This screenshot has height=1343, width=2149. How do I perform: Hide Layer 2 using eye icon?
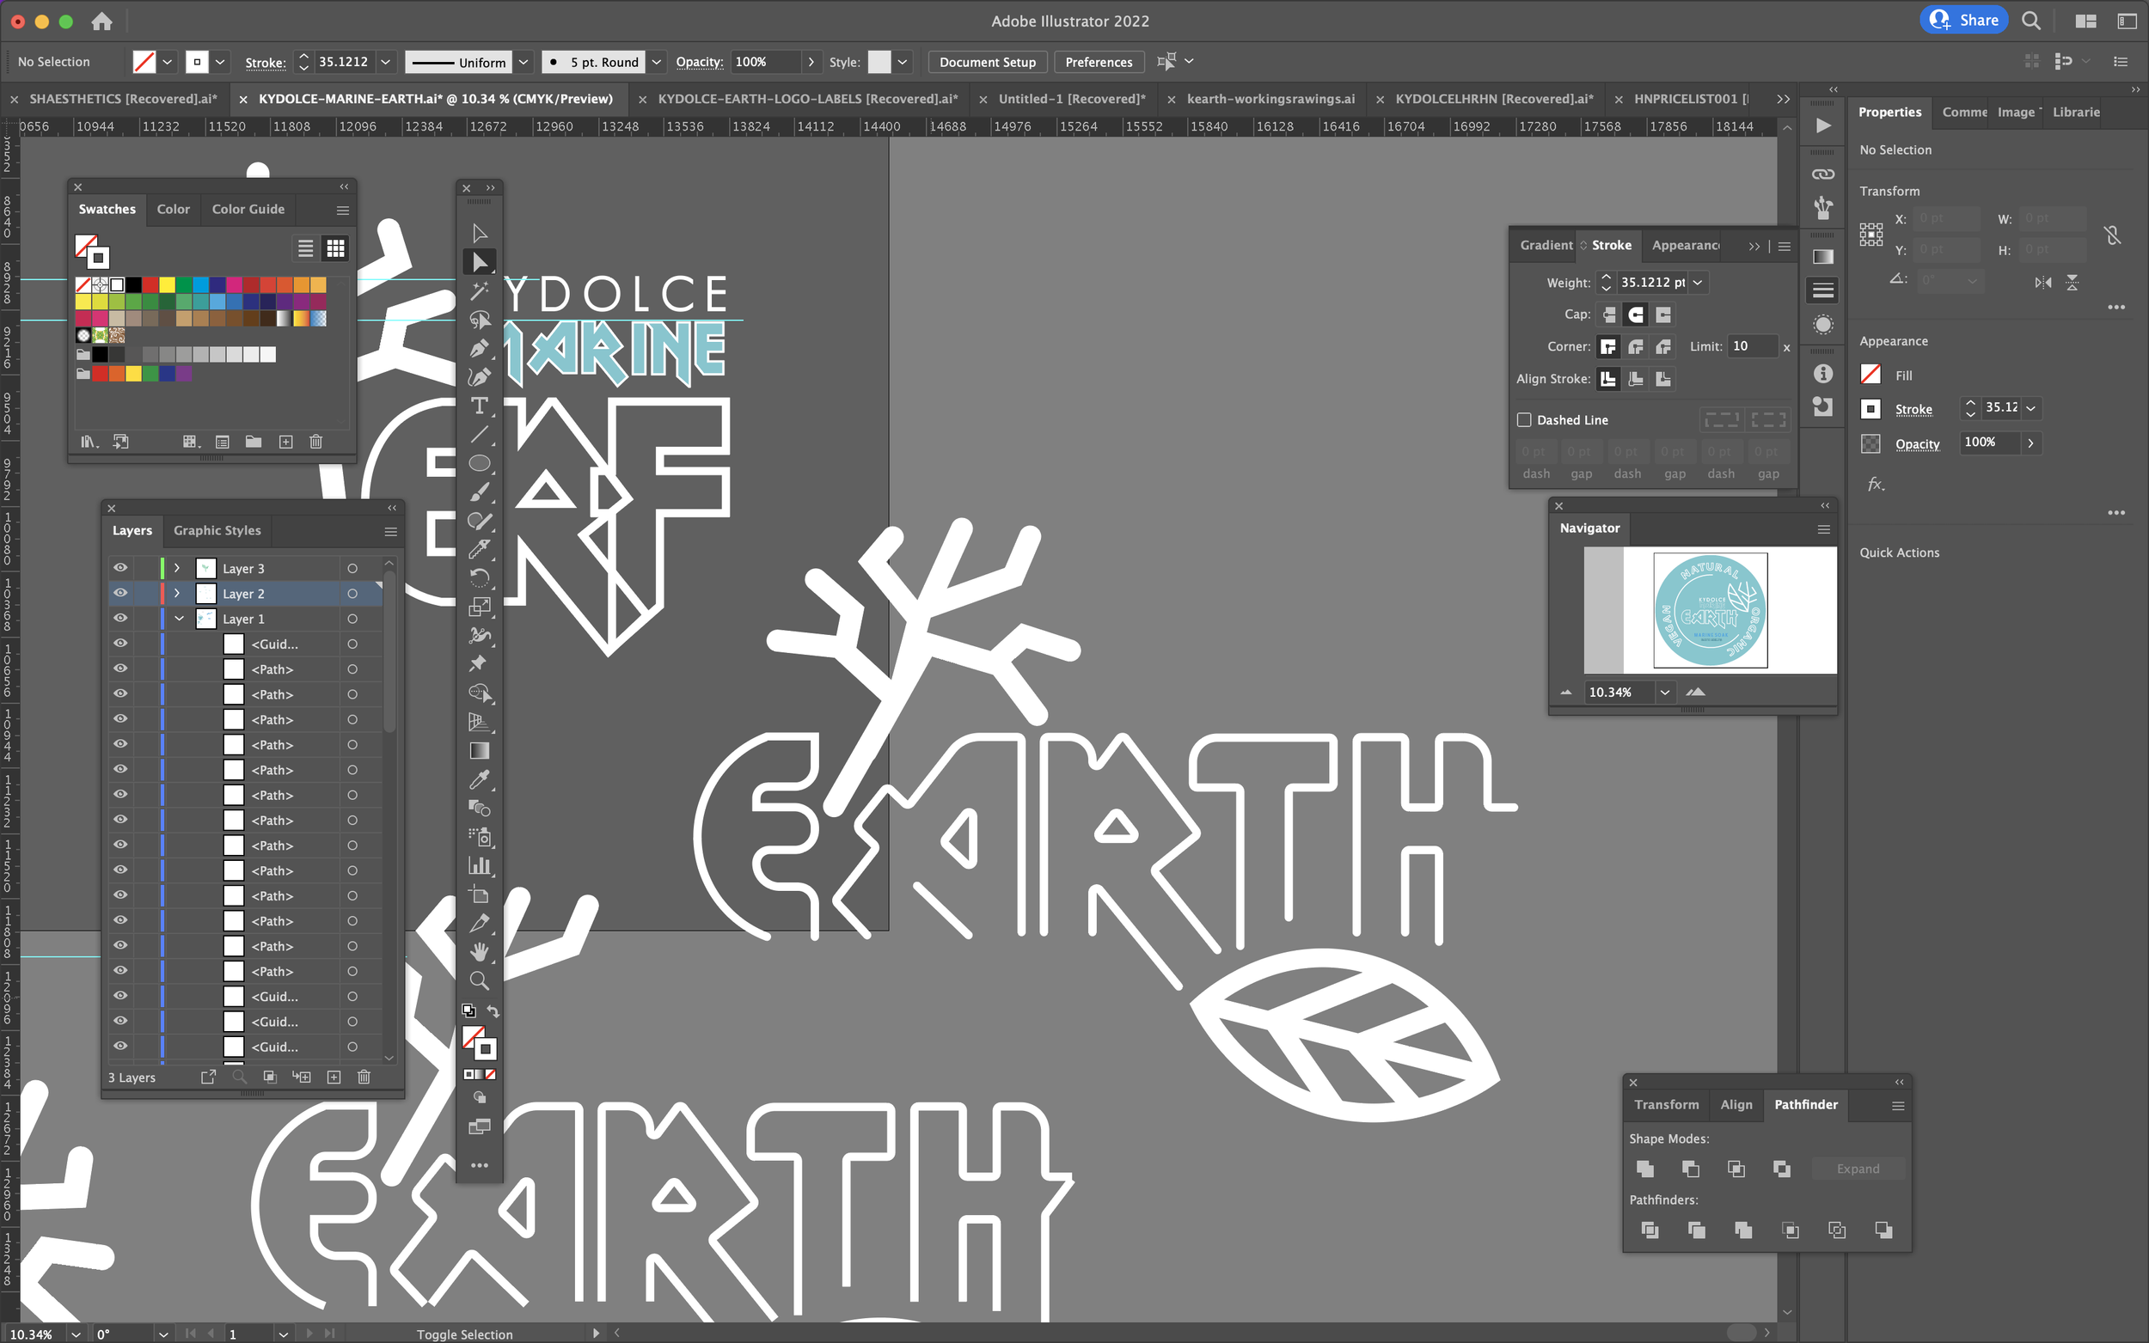[120, 592]
